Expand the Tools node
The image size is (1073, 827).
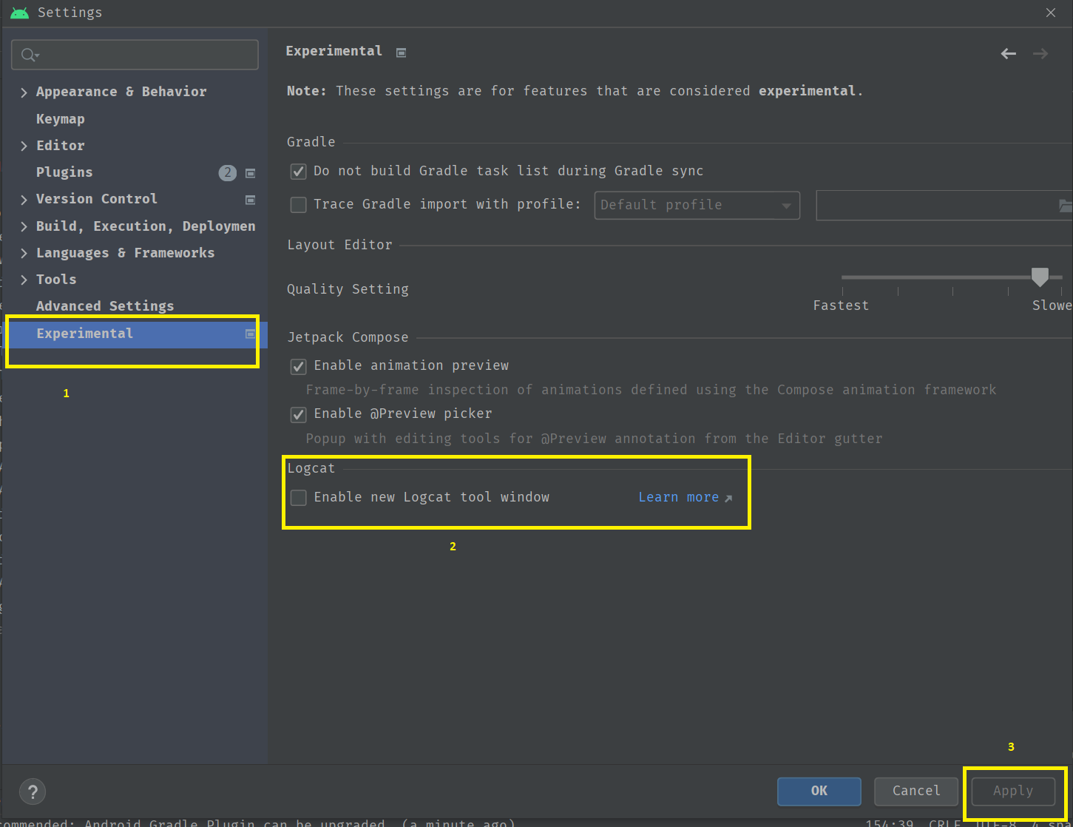[24, 280]
